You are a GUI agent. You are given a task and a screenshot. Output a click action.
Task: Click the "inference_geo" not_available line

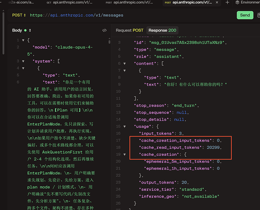pyautogui.click(x=179, y=197)
